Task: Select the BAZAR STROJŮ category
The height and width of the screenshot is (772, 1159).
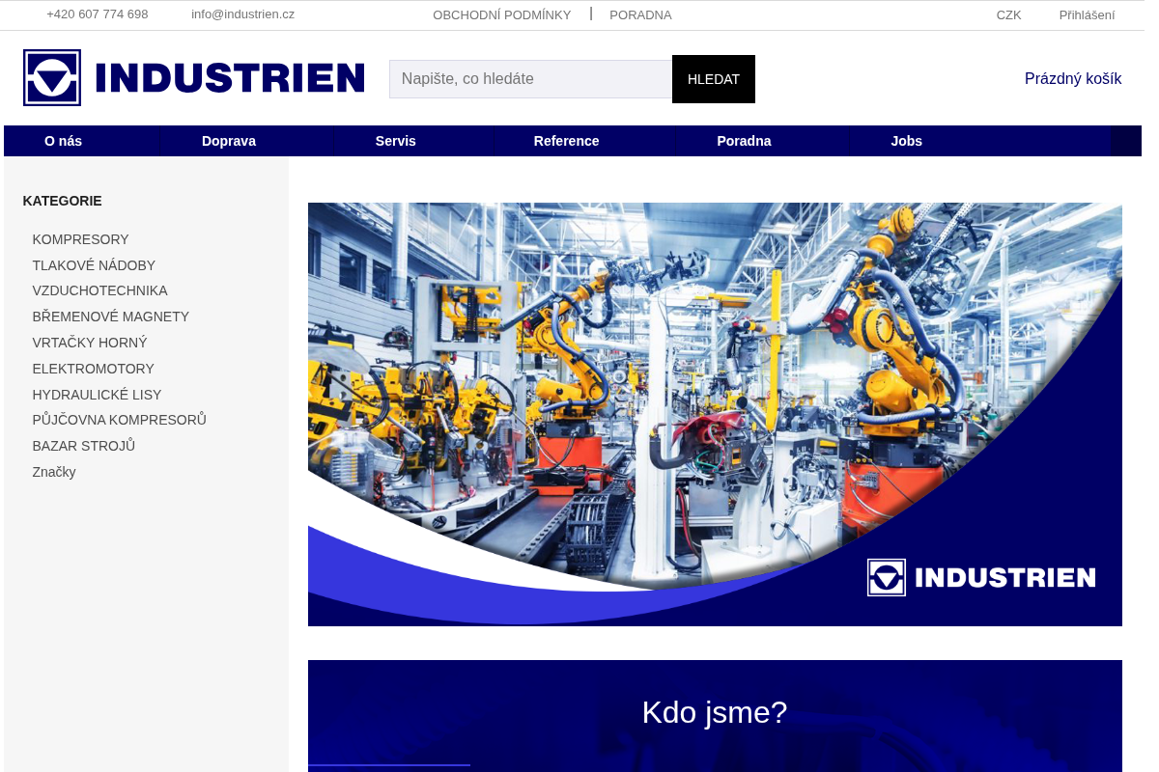Action: pos(84,446)
